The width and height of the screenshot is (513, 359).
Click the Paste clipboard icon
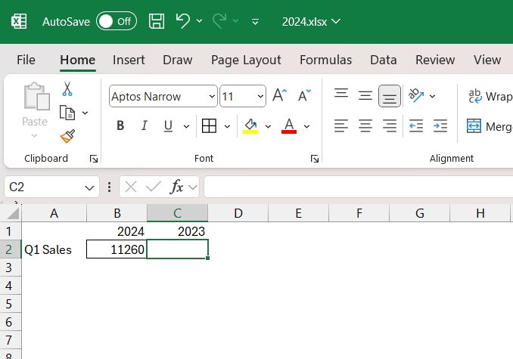36,97
